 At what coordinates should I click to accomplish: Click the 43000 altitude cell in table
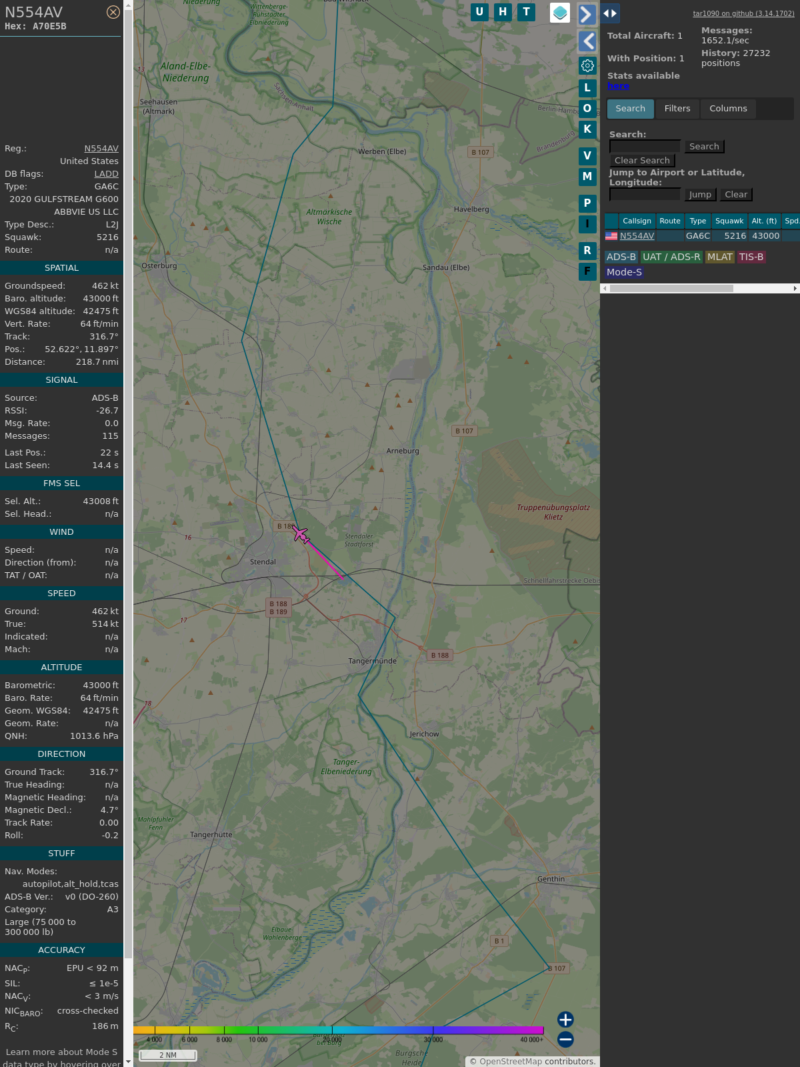pyautogui.click(x=765, y=236)
